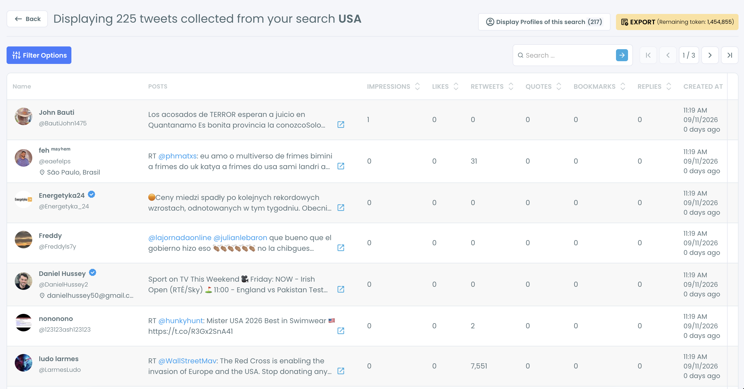Go to next page of results
744x389 pixels.
coord(710,55)
